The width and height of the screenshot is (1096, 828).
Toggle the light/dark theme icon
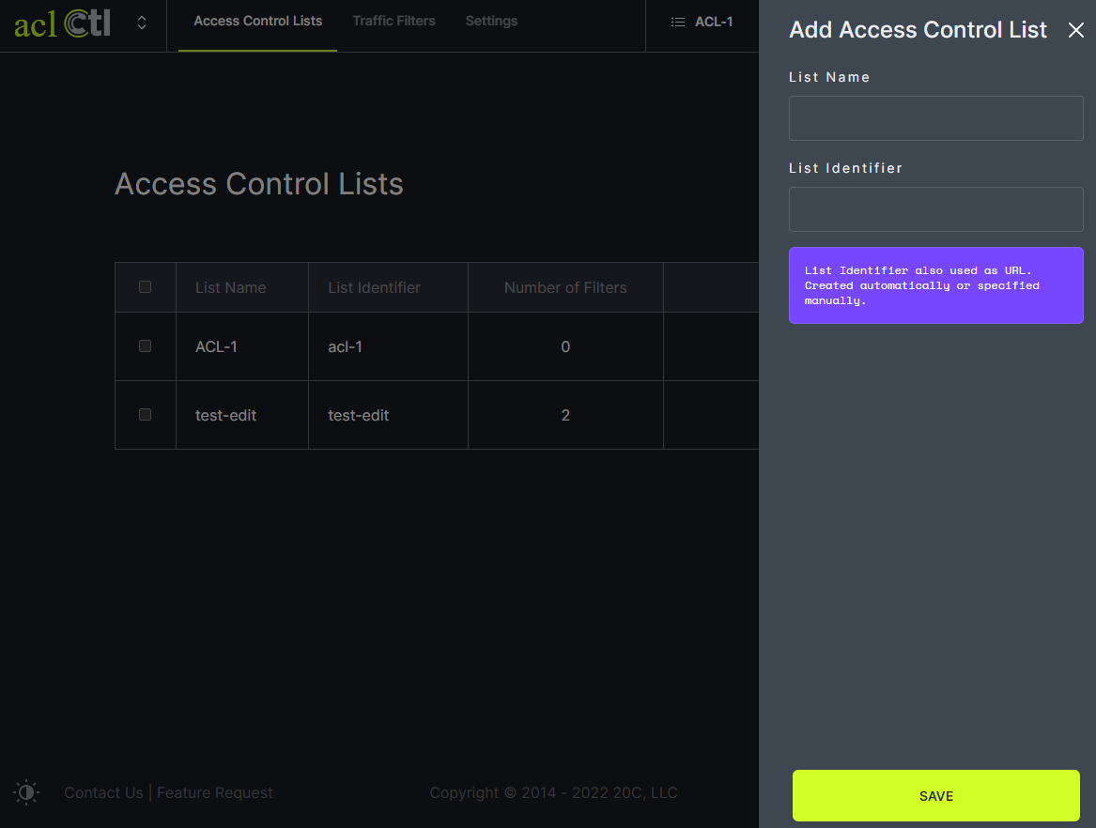[x=26, y=792]
